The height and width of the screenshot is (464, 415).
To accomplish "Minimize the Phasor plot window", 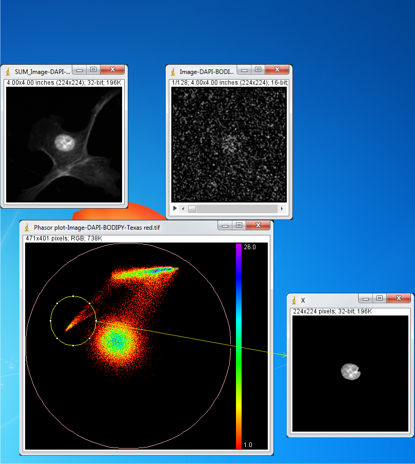I will [x=225, y=226].
